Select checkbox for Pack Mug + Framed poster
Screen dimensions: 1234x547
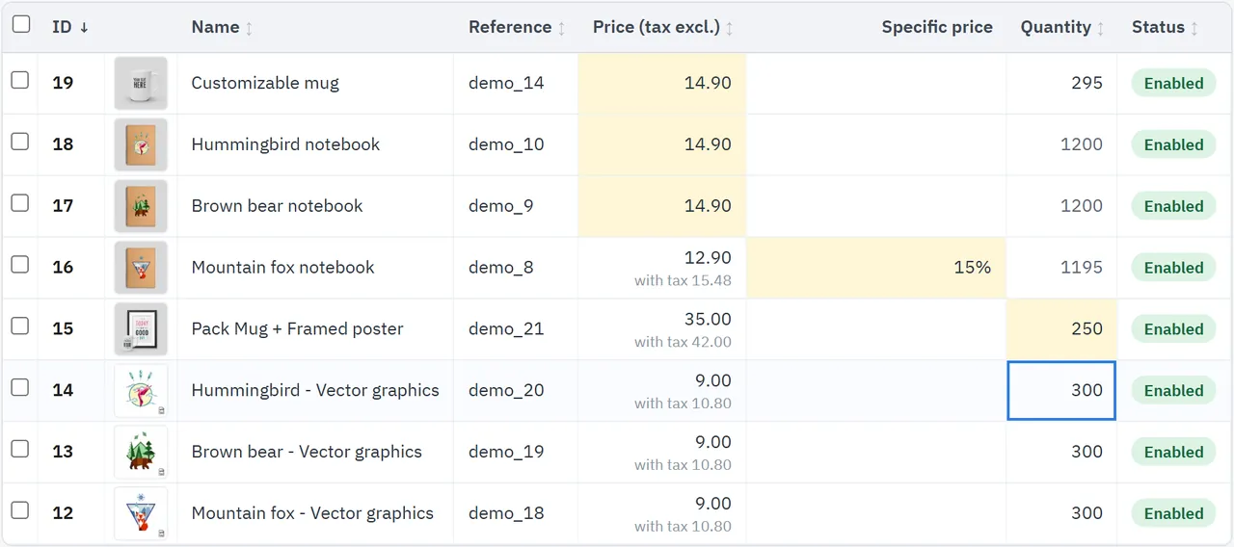20,326
